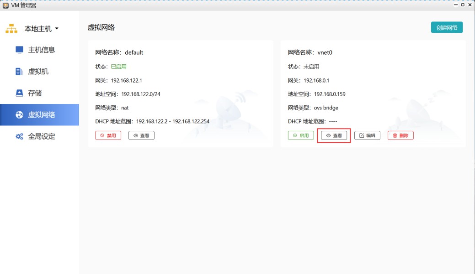Expand the 本地主机 dropdown arrow
This screenshot has width=475, height=274.
point(57,29)
